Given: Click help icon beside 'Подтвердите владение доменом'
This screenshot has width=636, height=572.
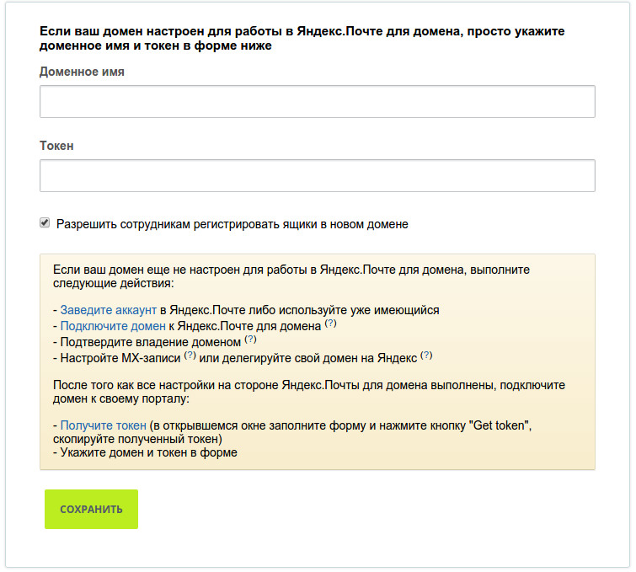Looking at the screenshot, I should [250, 339].
